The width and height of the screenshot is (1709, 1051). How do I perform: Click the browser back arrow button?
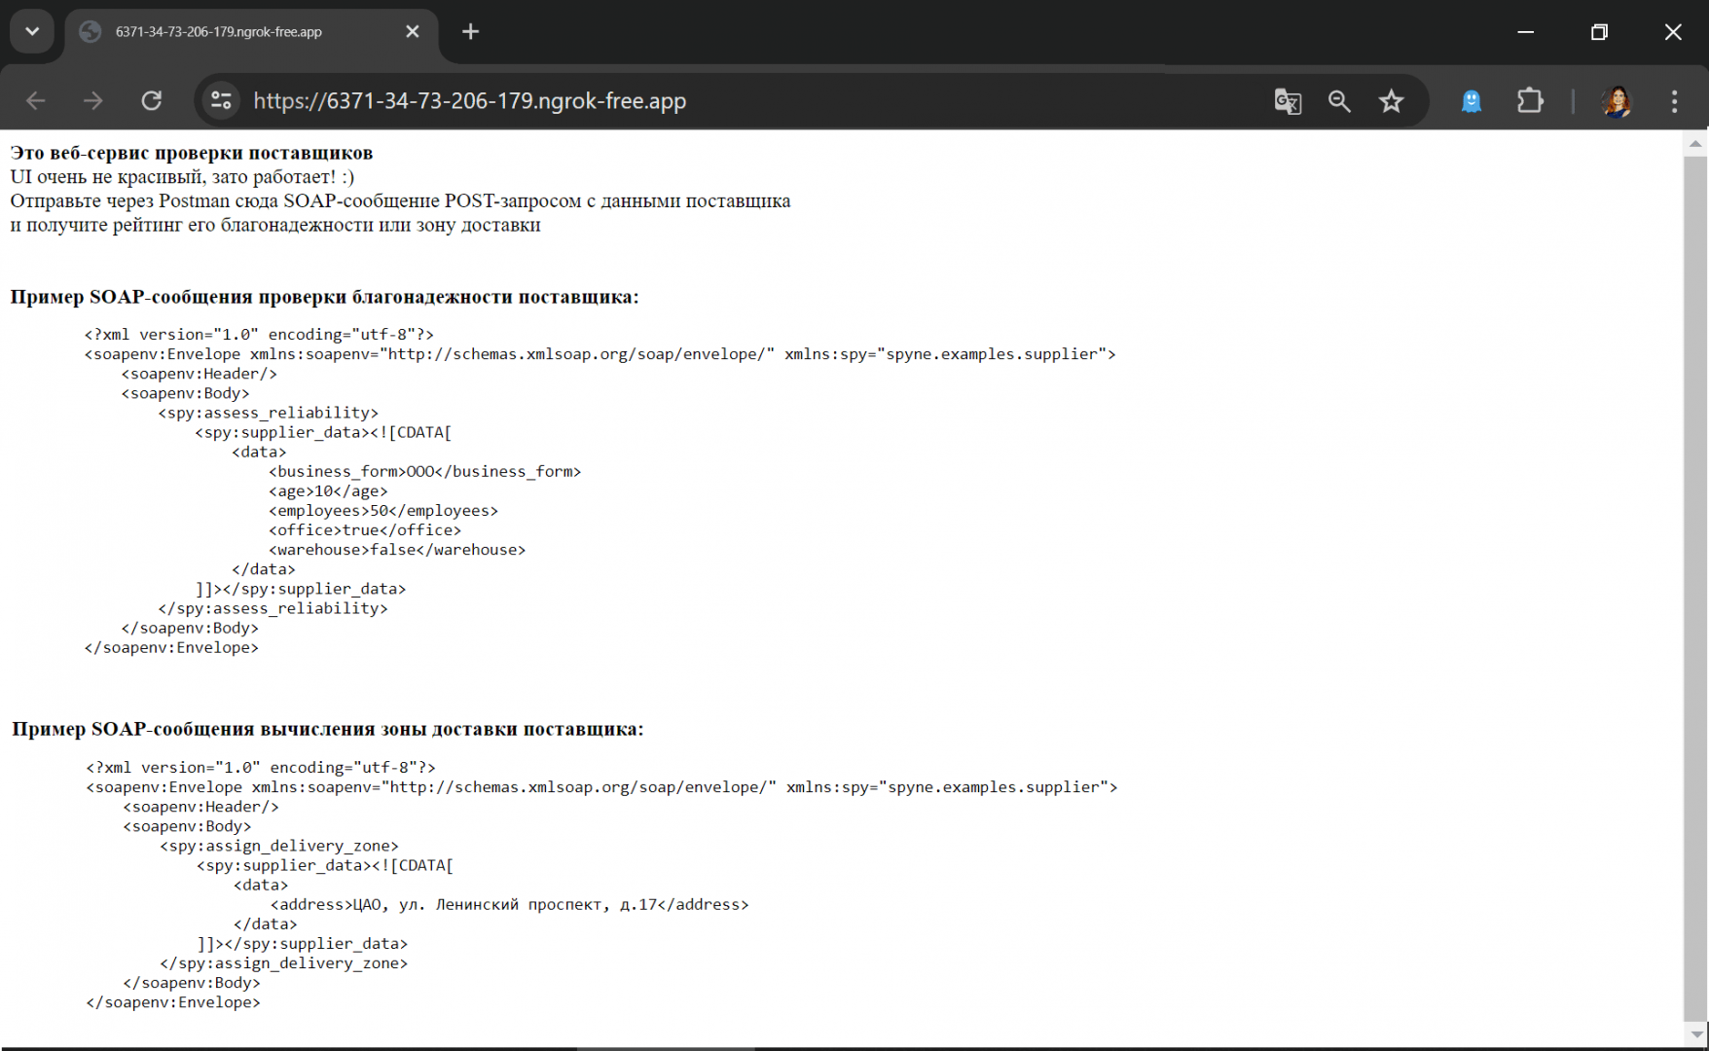pyautogui.click(x=36, y=101)
